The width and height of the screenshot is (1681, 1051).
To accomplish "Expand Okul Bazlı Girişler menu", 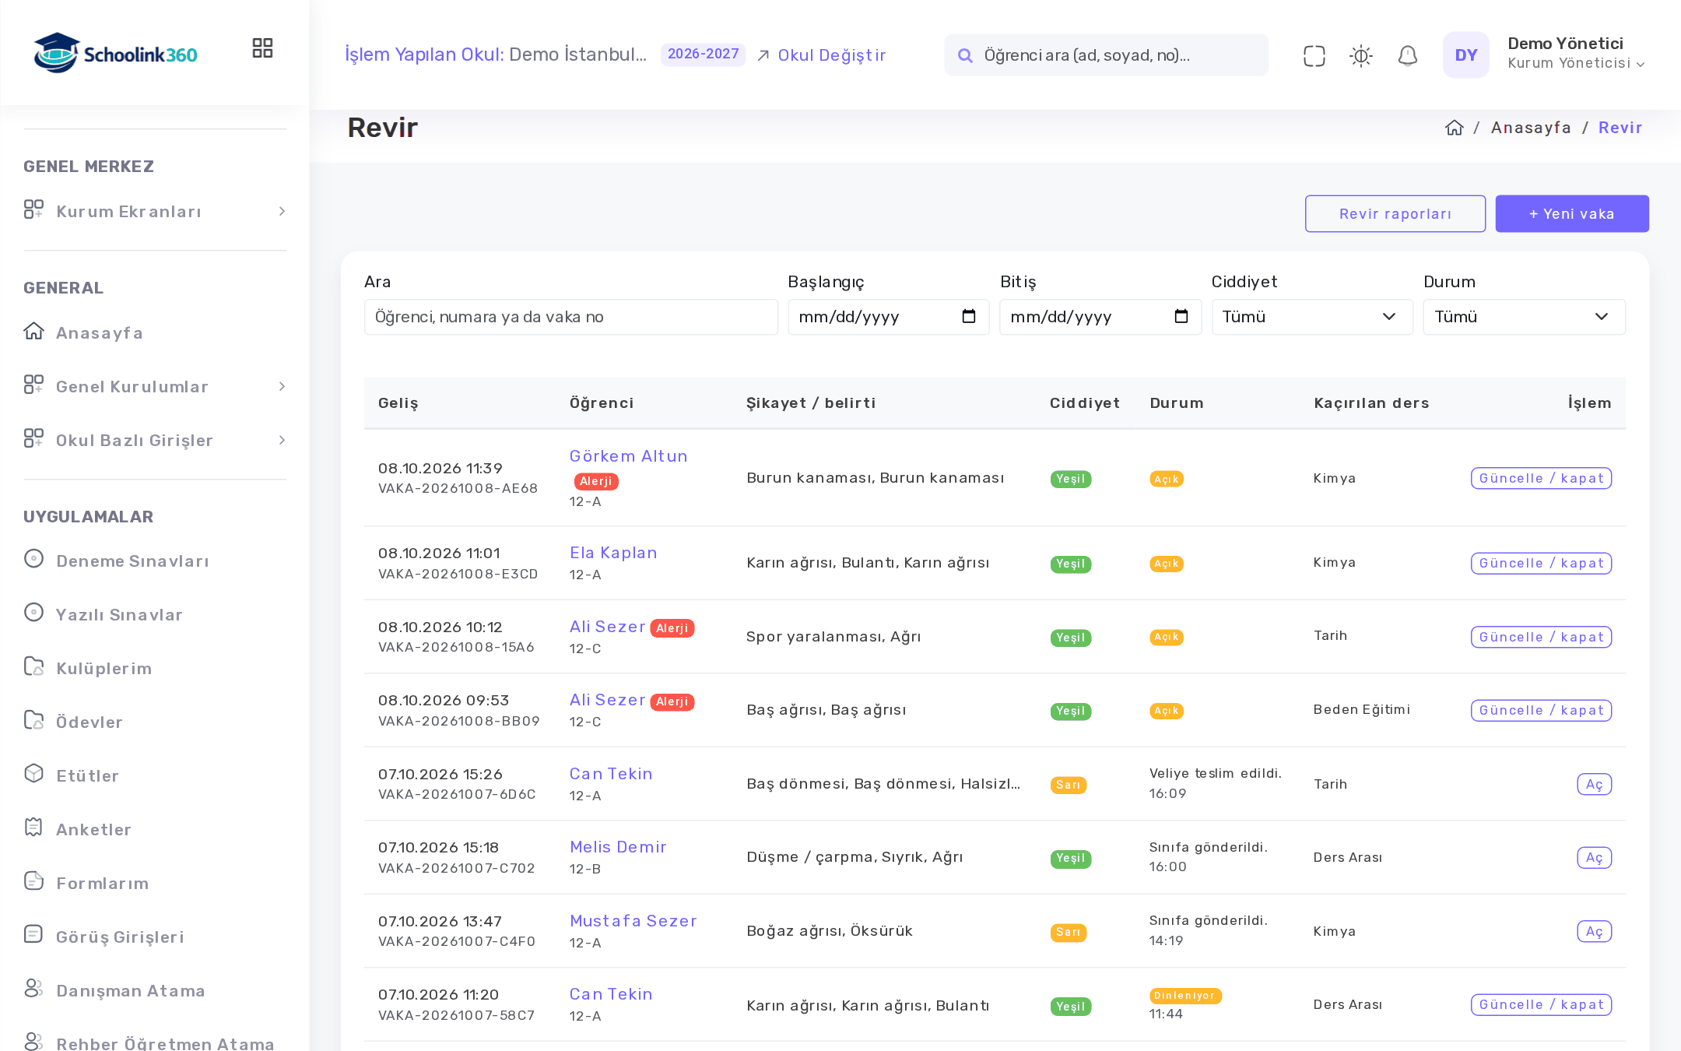I will (x=155, y=440).
